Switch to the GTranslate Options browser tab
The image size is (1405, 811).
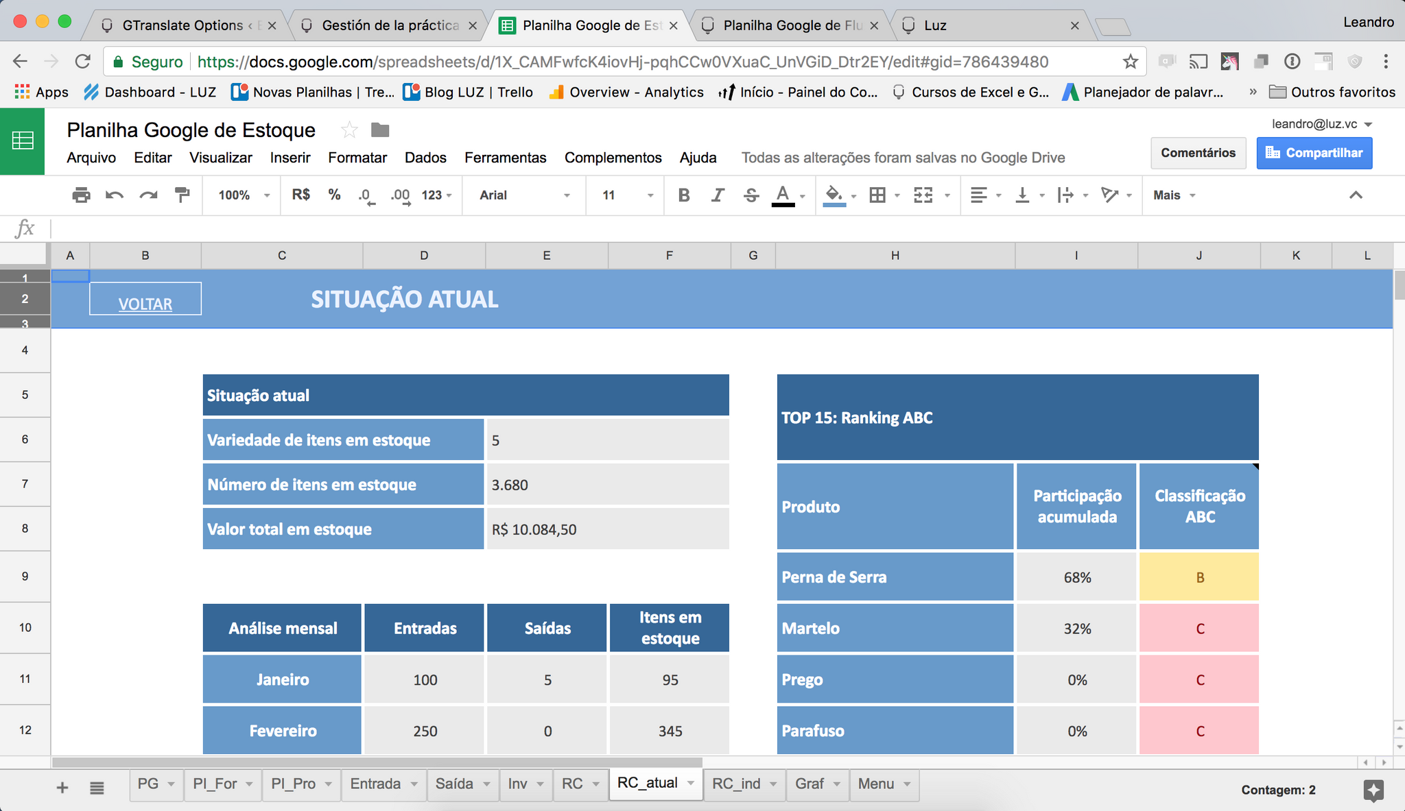tap(182, 25)
